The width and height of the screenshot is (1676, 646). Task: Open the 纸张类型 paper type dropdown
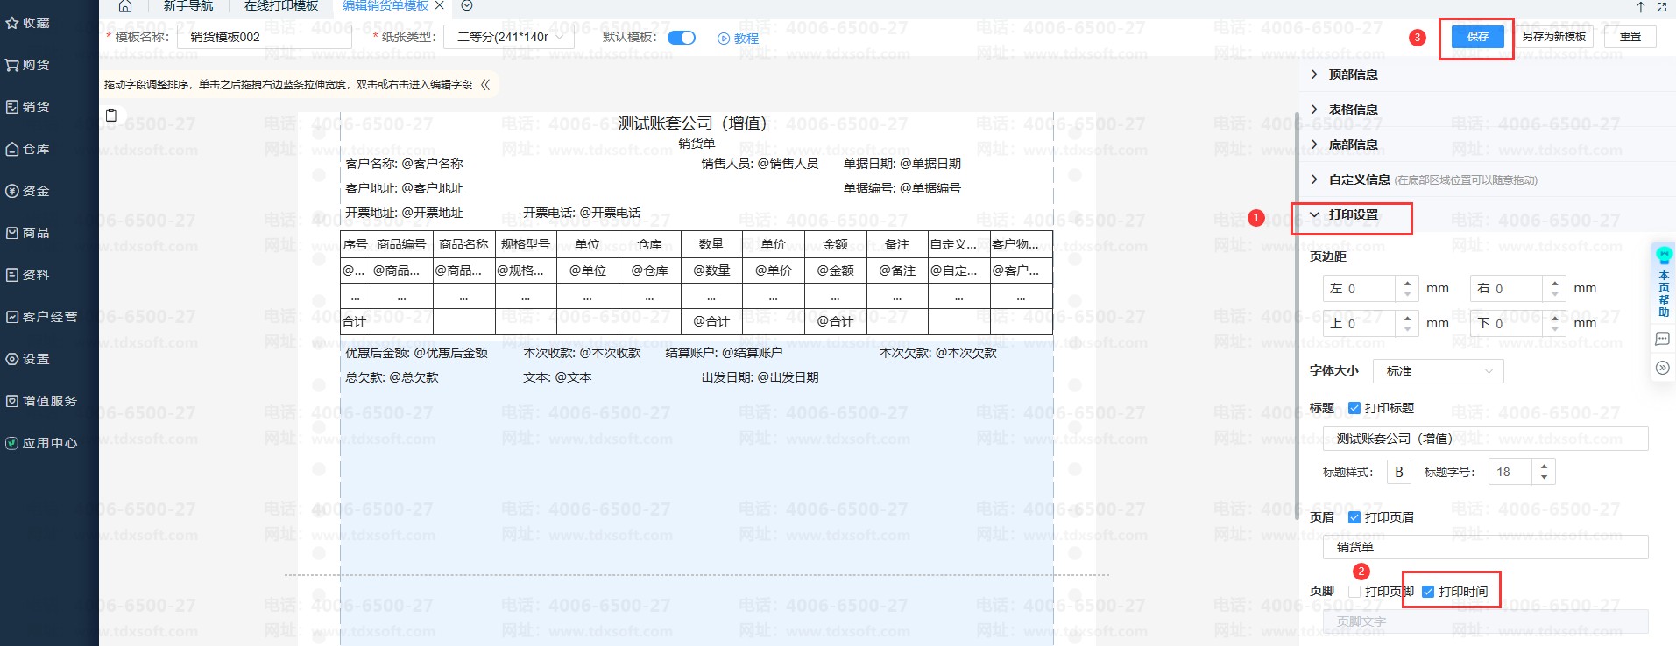[509, 37]
